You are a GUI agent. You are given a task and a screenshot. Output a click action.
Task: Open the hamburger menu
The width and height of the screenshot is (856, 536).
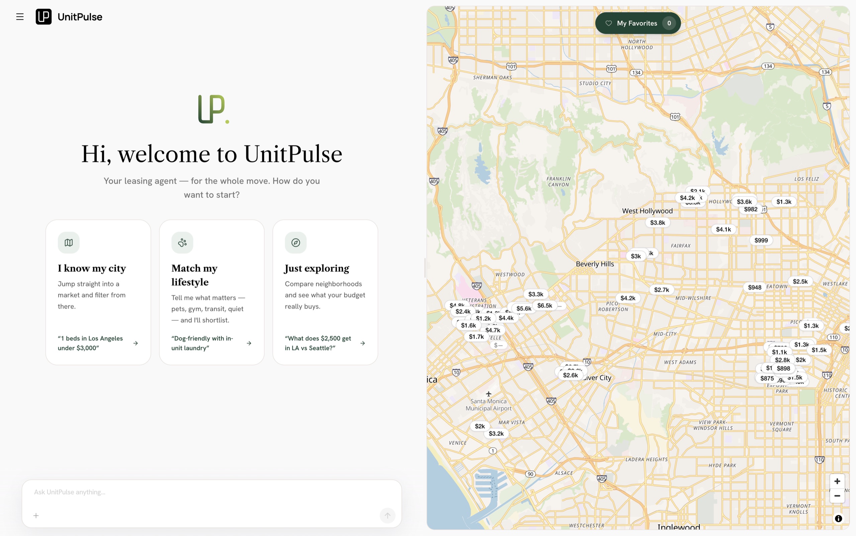[20, 17]
